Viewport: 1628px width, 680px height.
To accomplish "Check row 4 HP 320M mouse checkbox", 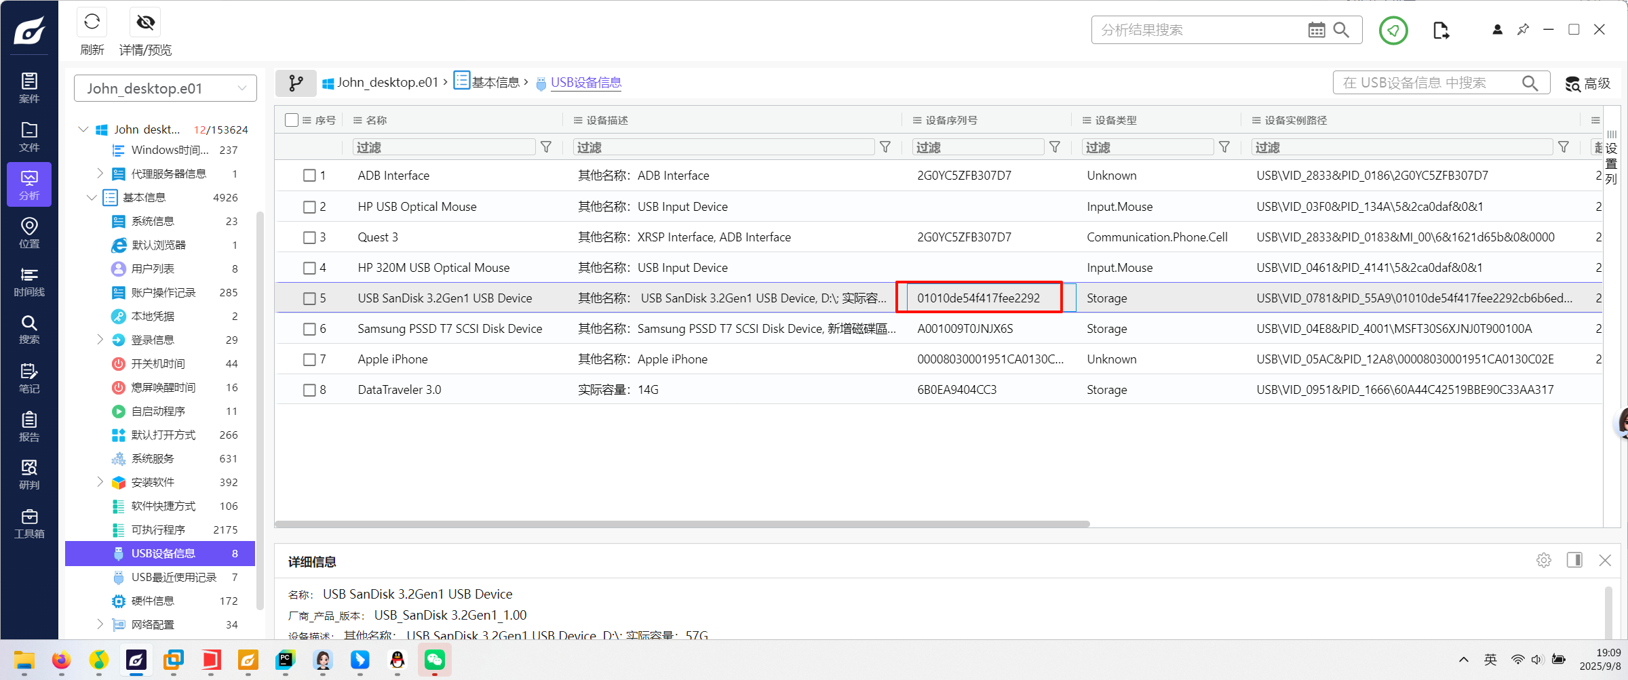I will click(309, 268).
